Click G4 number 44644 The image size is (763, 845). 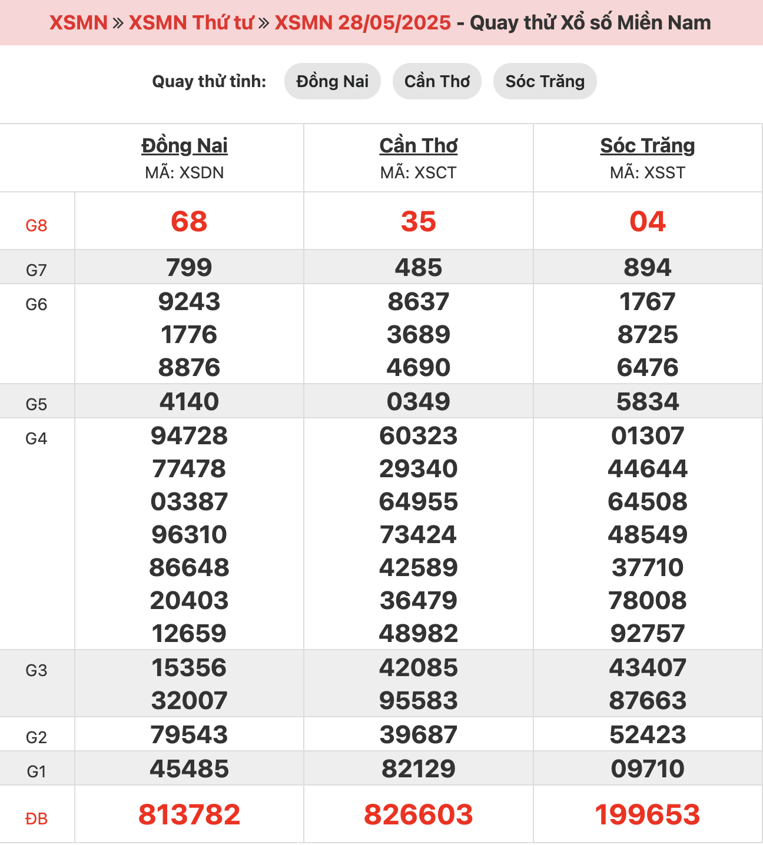(648, 469)
